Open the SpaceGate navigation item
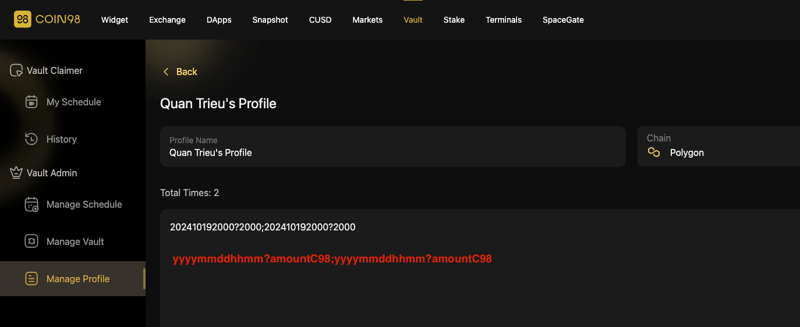 tap(563, 20)
